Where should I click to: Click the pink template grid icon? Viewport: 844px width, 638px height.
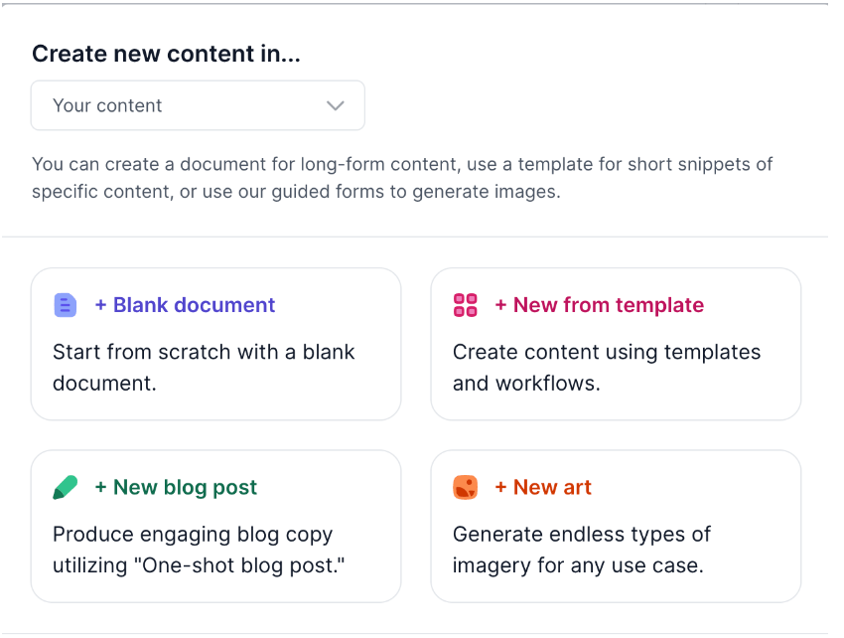pos(465,305)
